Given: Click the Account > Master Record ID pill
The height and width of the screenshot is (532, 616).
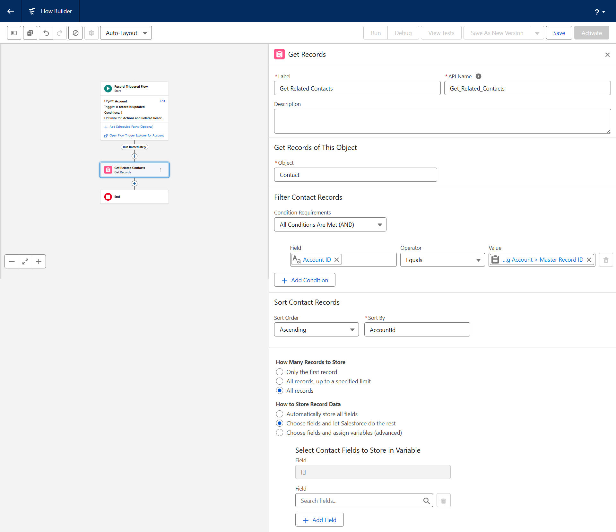Looking at the screenshot, I should (x=542, y=260).
